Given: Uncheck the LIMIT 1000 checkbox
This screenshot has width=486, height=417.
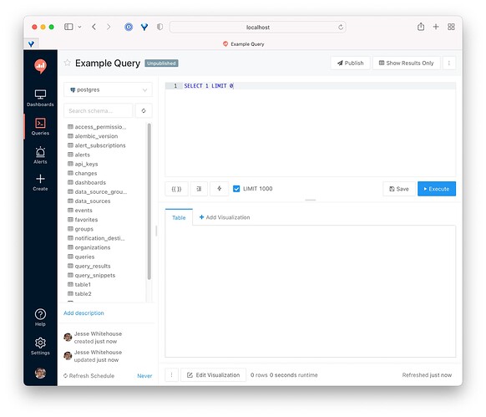Looking at the screenshot, I should 236,189.
